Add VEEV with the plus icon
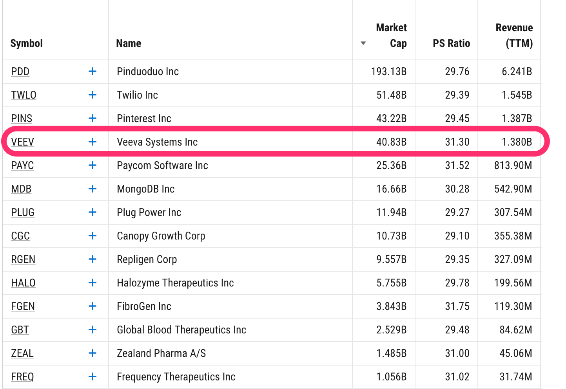566x389 pixels. pyautogui.click(x=93, y=142)
